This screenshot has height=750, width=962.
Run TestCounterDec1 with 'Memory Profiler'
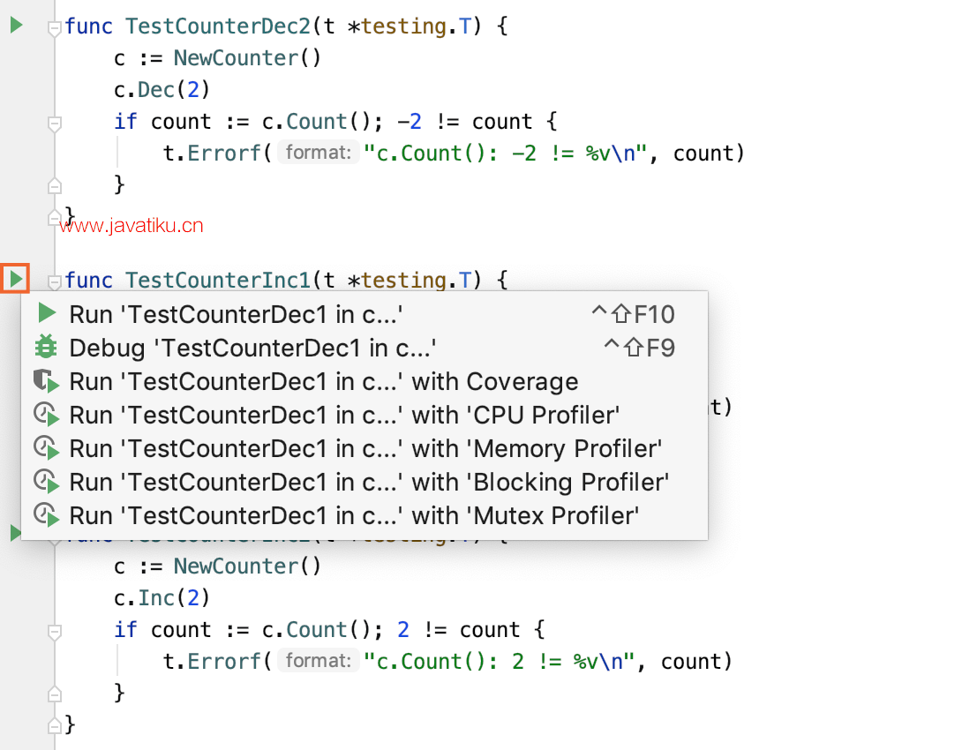pos(365,449)
